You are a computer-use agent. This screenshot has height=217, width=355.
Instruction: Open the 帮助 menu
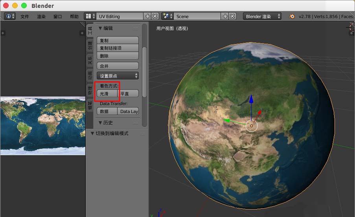pyautogui.click(x=74, y=17)
